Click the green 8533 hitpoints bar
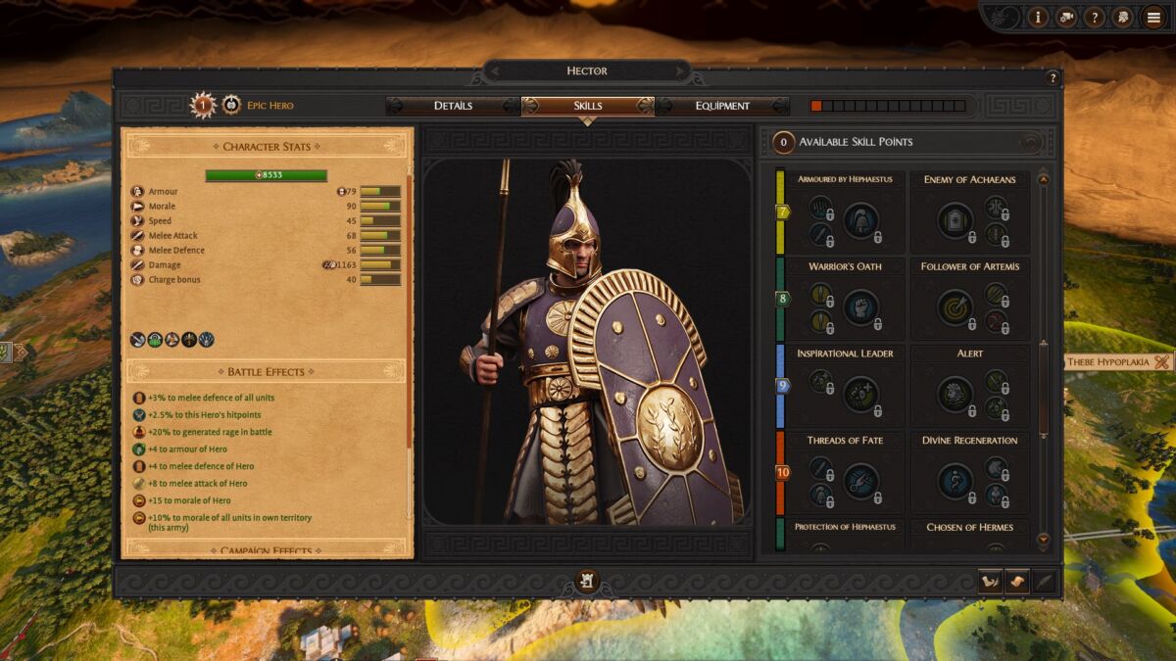 click(x=266, y=175)
